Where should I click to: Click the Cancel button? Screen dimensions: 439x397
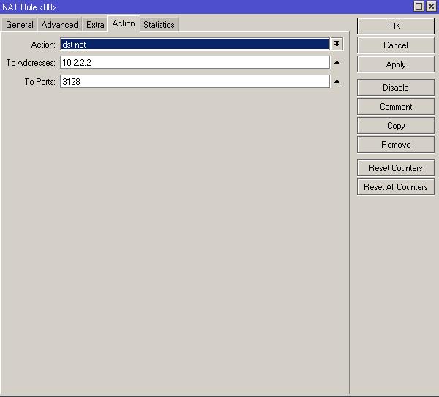point(396,45)
